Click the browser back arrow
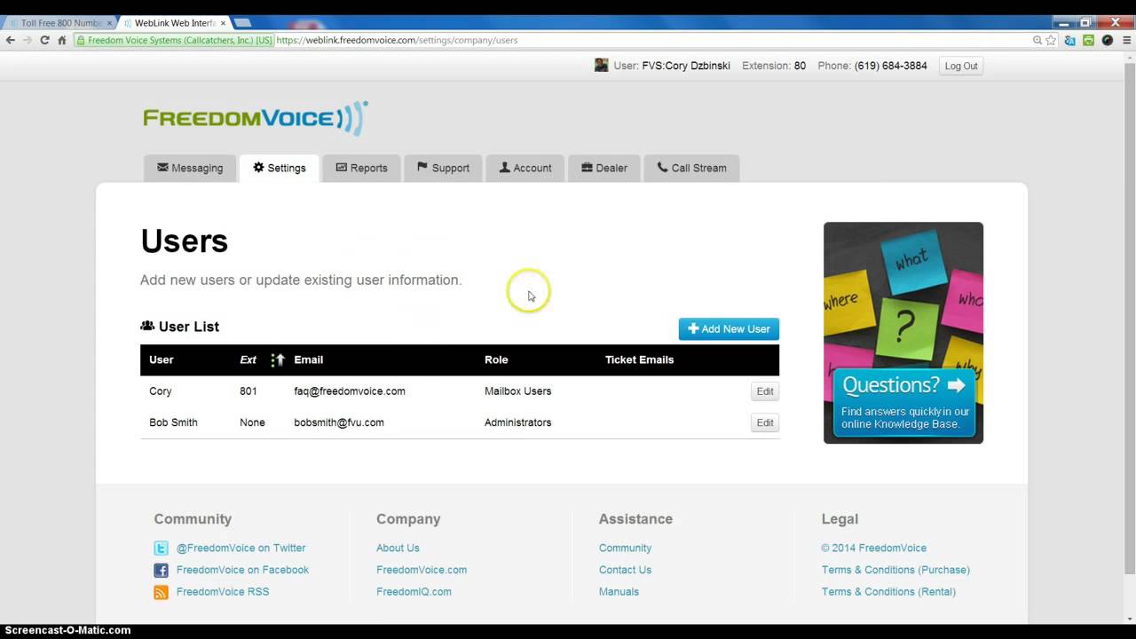1136x639 pixels. [10, 40]
